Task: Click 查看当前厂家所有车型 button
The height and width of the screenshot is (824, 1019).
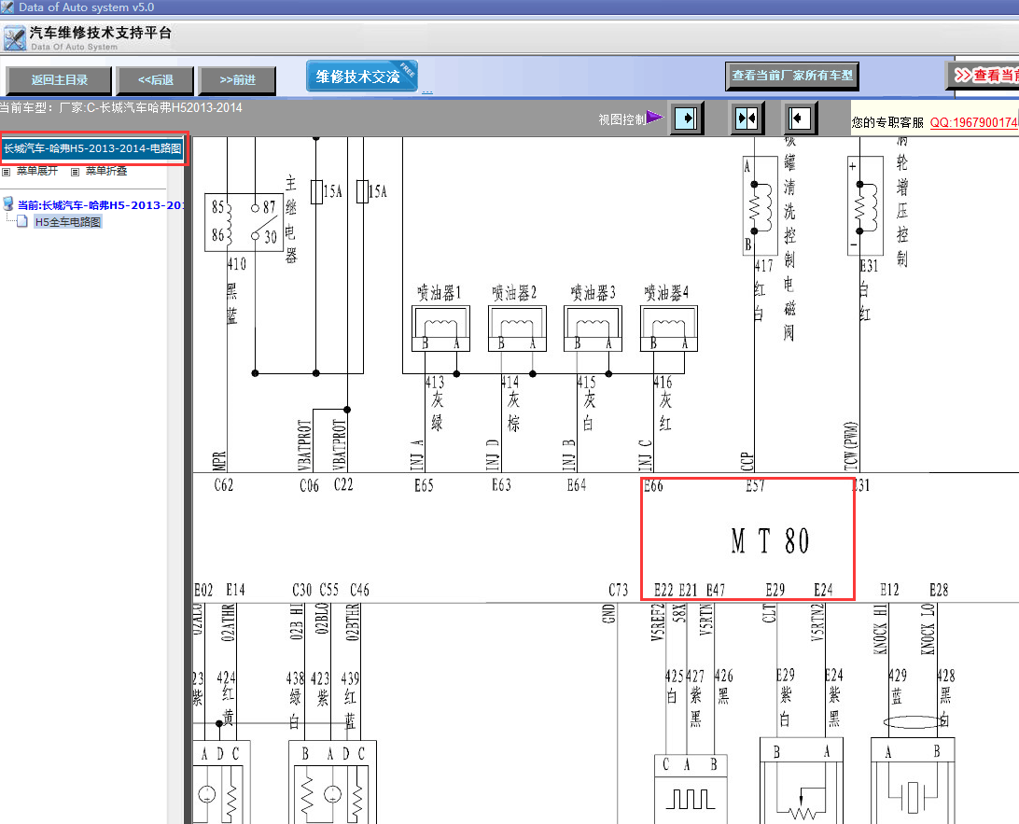Action: click(x=792, y=76)
